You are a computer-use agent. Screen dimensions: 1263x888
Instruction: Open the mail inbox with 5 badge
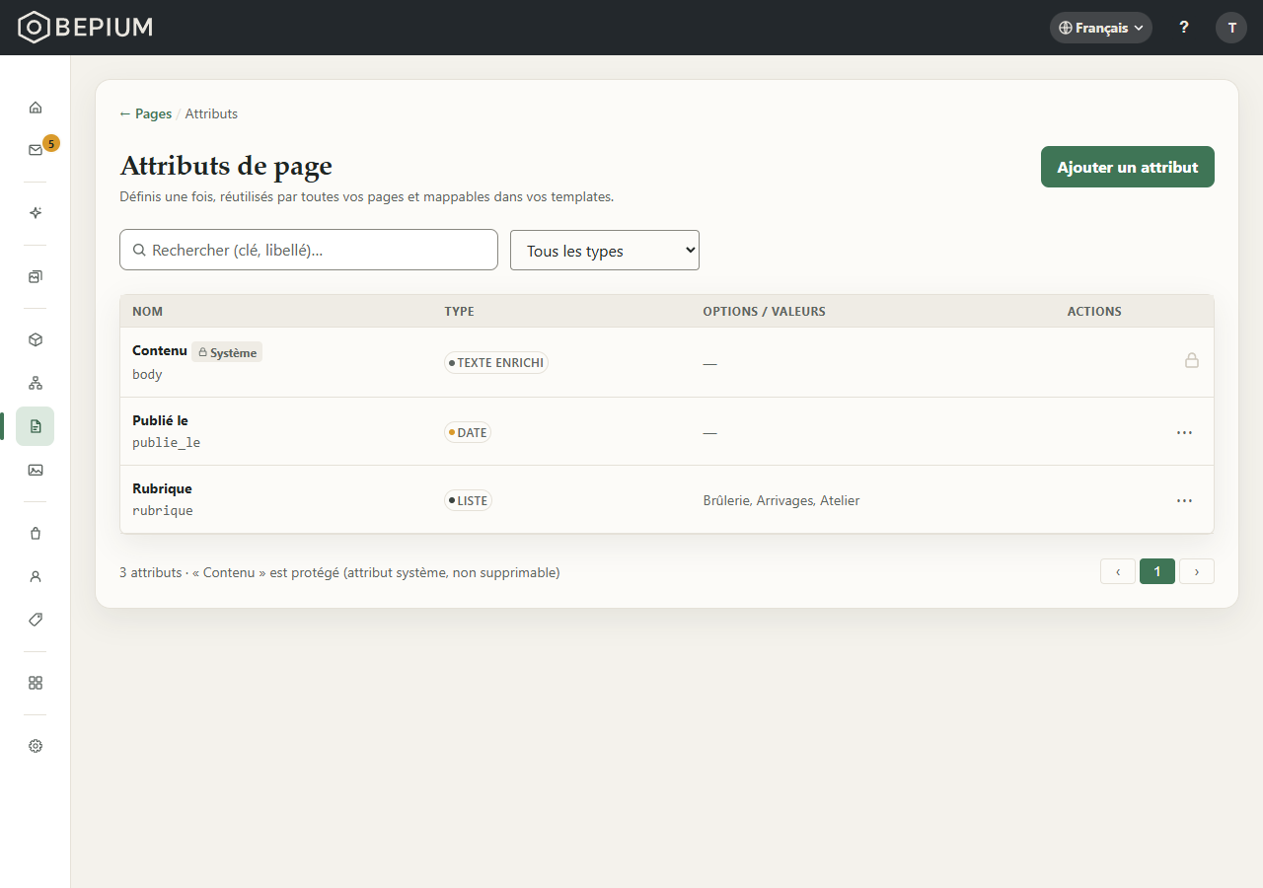(36, 150)
